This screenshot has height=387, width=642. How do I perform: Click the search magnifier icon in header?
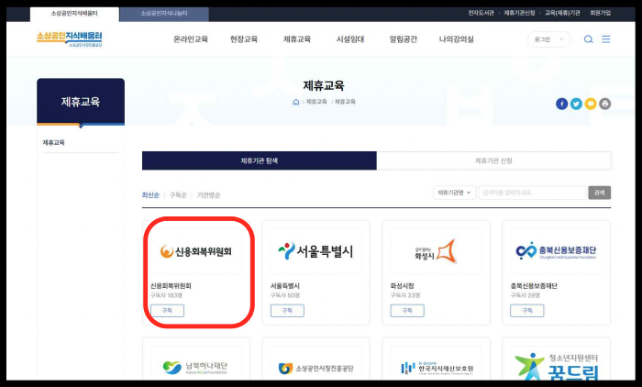tap(589, 39)
